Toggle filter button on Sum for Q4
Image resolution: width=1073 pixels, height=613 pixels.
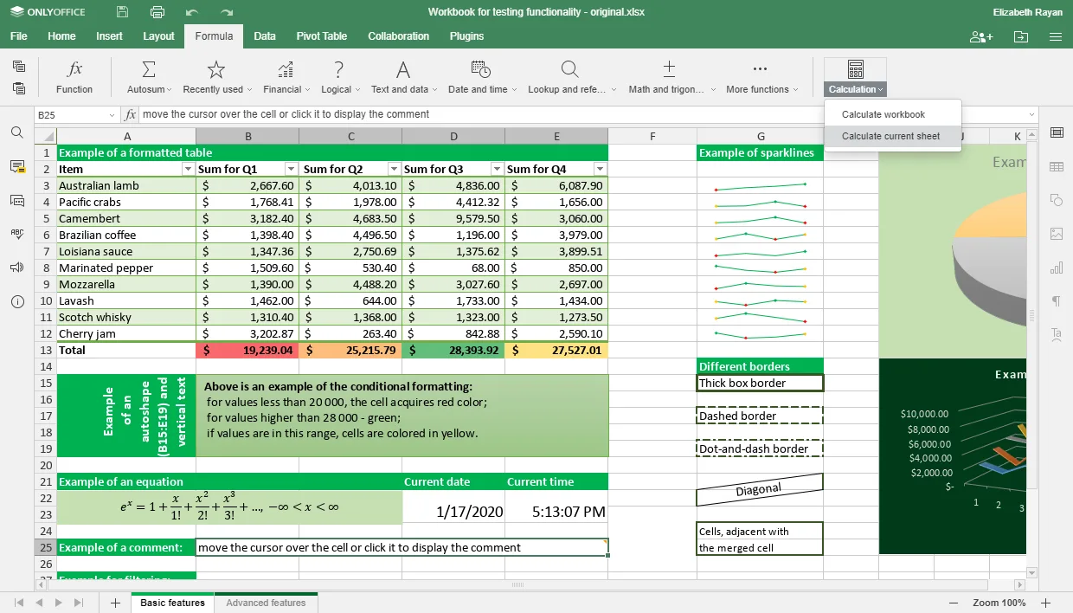[601, 169]
